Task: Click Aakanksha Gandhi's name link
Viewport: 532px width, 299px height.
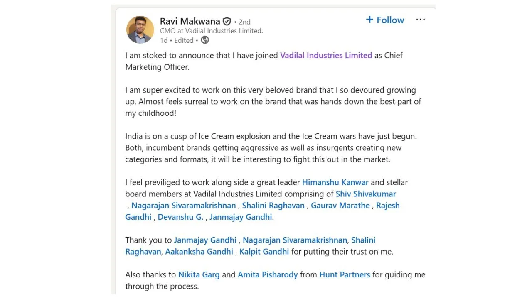Action: (x=199, y=252)
